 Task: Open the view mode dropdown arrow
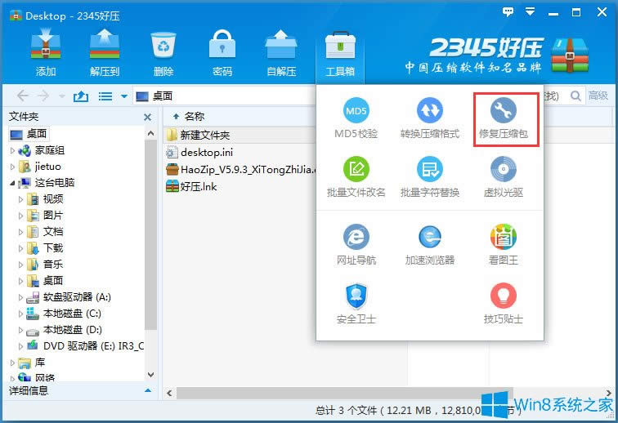(x=123, y=96)
